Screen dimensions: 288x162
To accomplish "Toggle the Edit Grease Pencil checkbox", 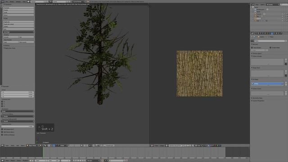I will pyautogui.click(x=2, y=129).
